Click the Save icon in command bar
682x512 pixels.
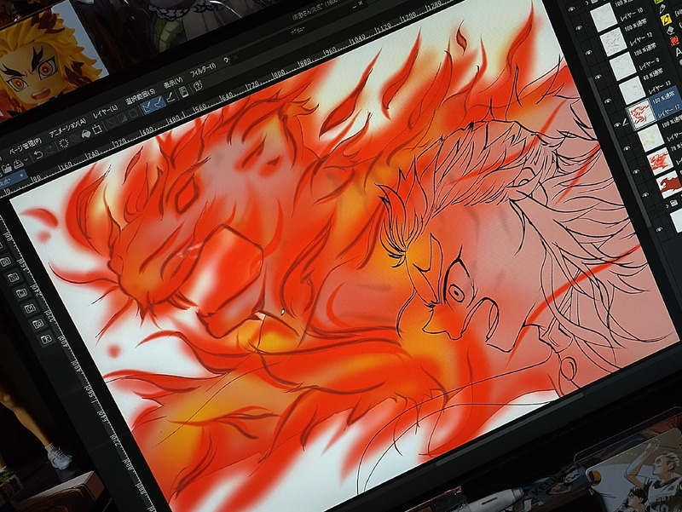point(18,164)
